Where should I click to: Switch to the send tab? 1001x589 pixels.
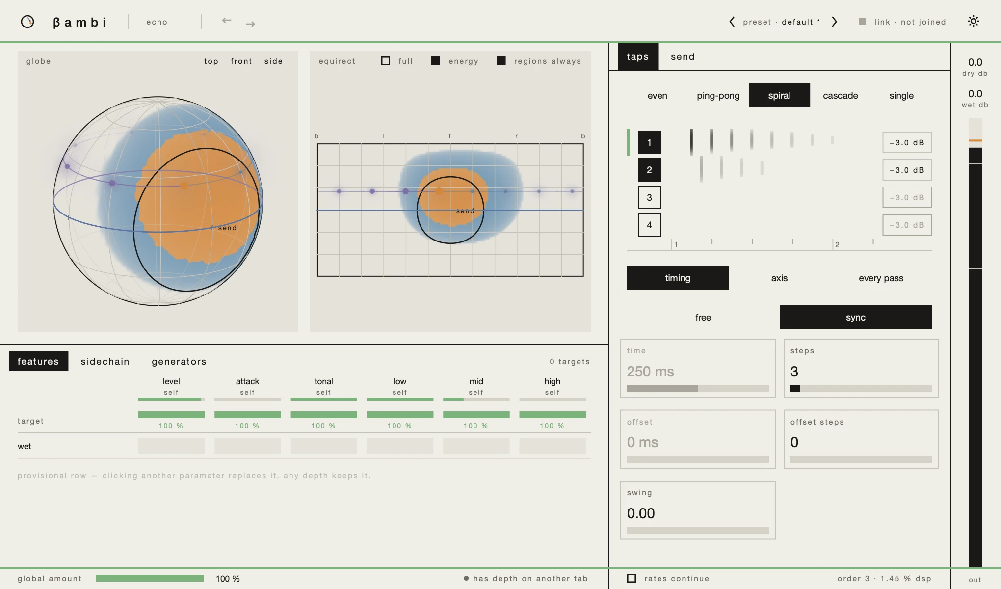[683, 56]
